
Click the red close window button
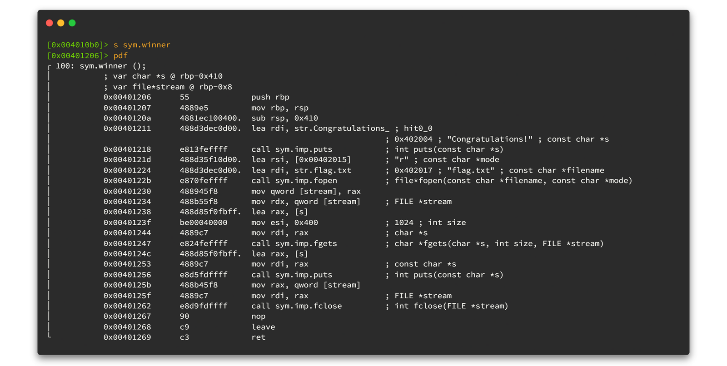pos(50,23)
